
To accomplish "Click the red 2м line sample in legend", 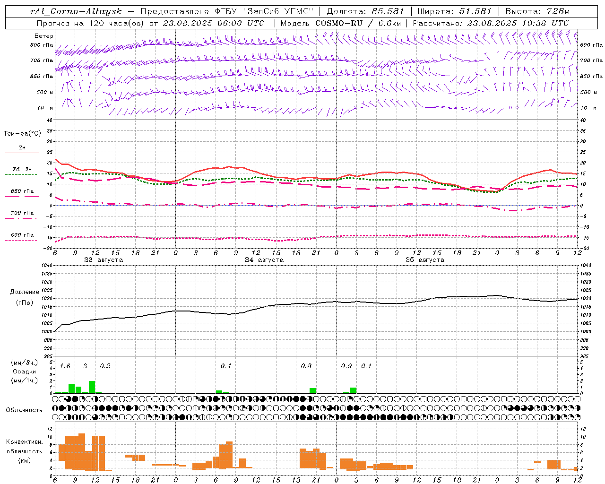I will (x=22, y=153).
